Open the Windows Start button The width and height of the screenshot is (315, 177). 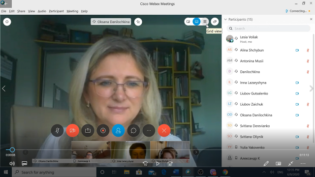6,172
